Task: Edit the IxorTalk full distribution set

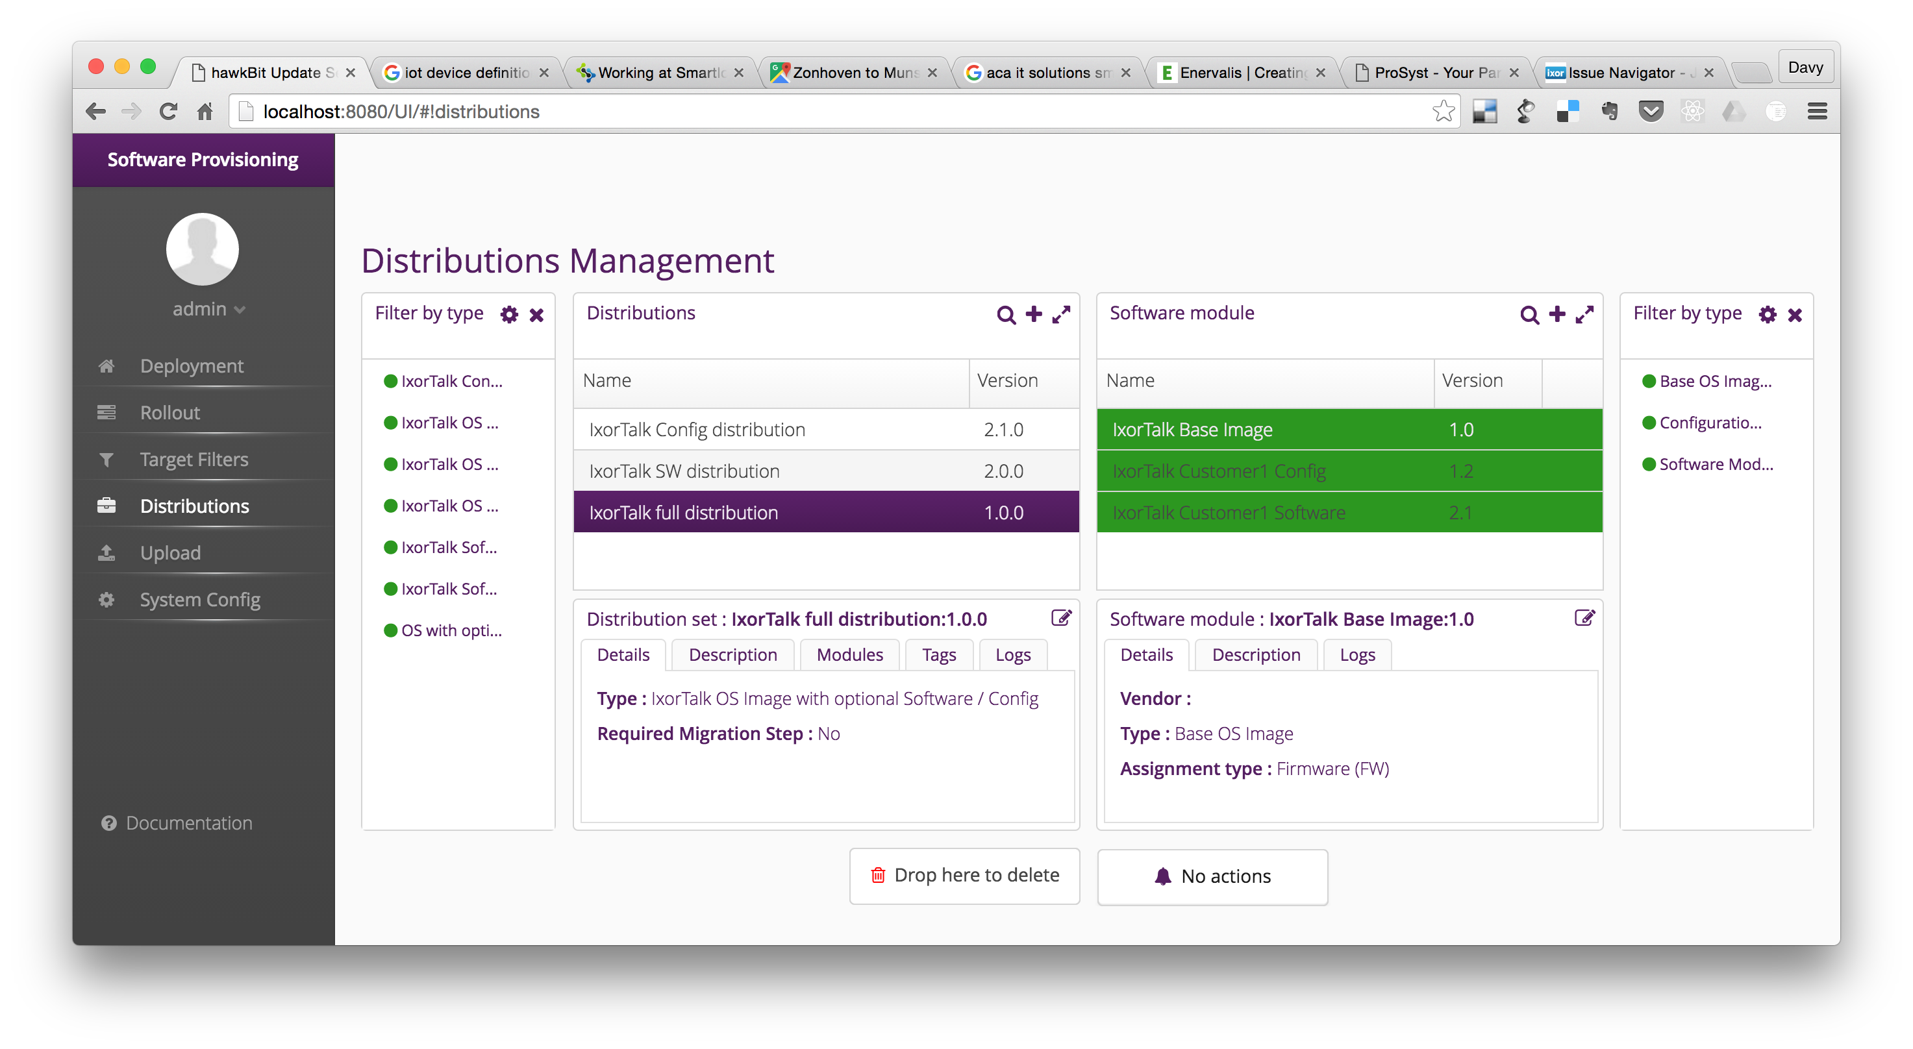Action: pyautogui.click(x=1061, y=618)
